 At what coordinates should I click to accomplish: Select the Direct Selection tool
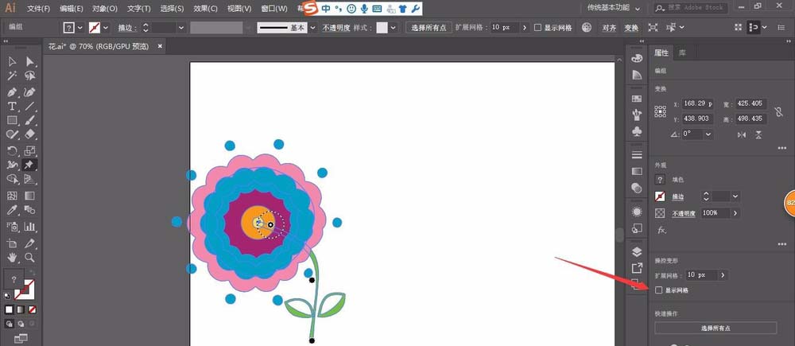30,61
